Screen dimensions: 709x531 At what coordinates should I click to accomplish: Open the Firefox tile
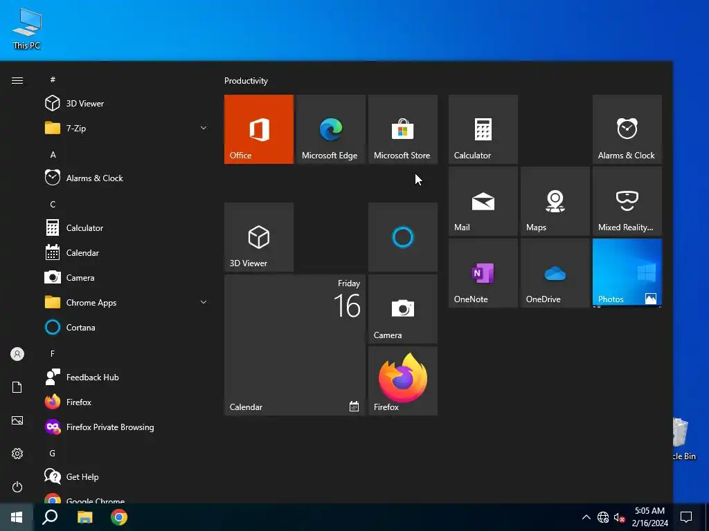(402, 381)
